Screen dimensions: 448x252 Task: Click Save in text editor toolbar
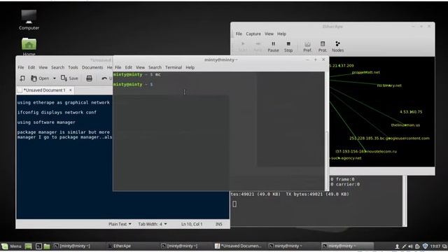click(69, 78)
